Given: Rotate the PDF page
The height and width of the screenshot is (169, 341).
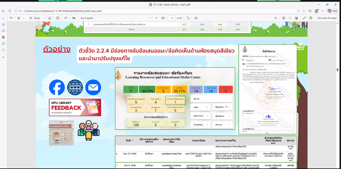Looking at the screenshot, I should click(x=188, y=18).
